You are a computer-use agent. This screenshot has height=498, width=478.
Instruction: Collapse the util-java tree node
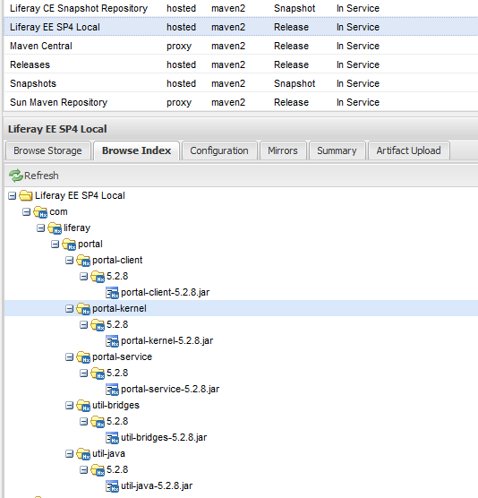[69, 454]
